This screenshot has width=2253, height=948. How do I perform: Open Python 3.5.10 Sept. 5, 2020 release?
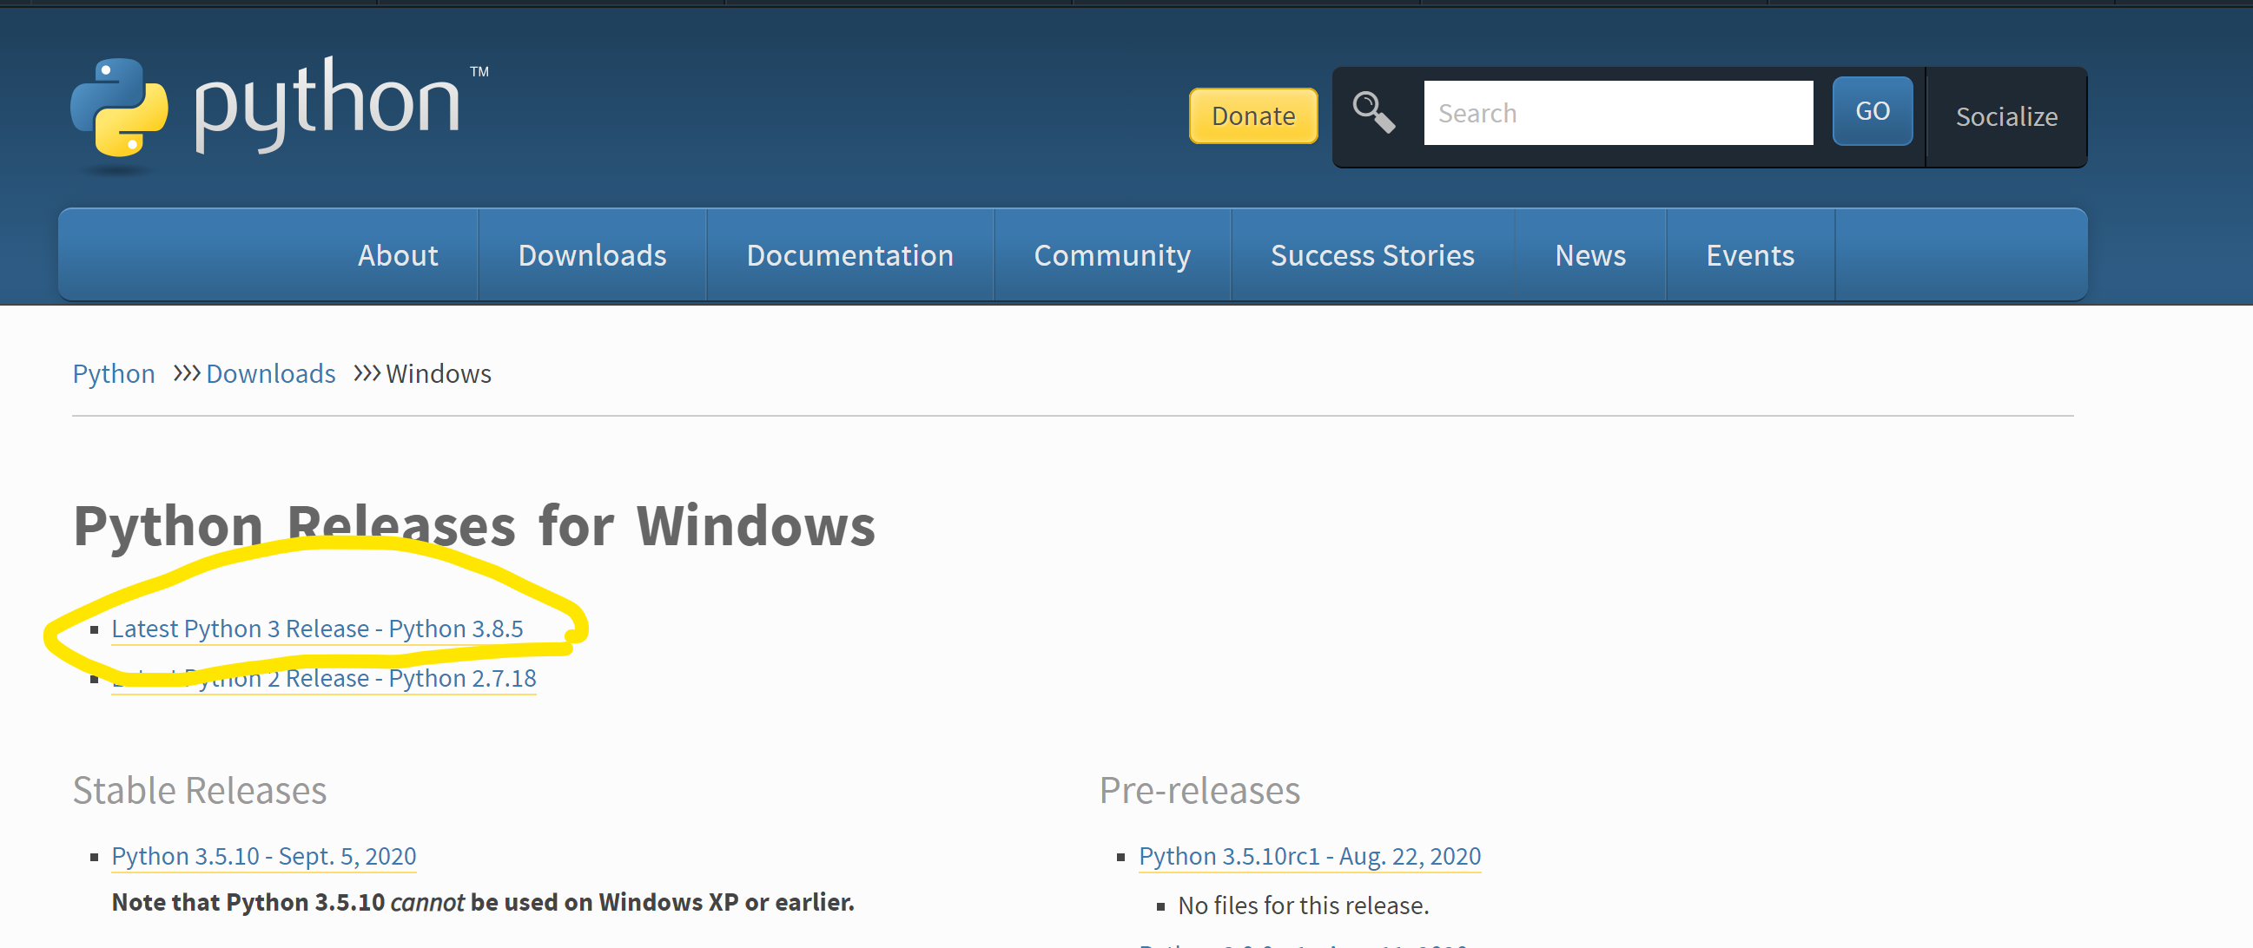(x=263, y=856)
